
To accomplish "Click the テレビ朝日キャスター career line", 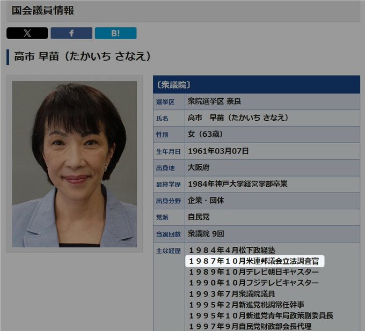I will point(253,272).
